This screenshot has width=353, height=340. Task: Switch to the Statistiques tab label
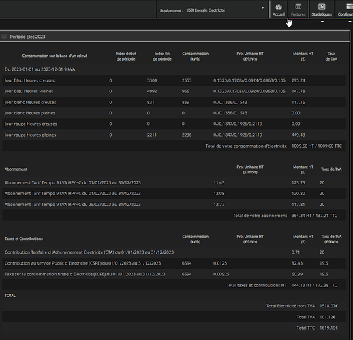coord(322,14)
